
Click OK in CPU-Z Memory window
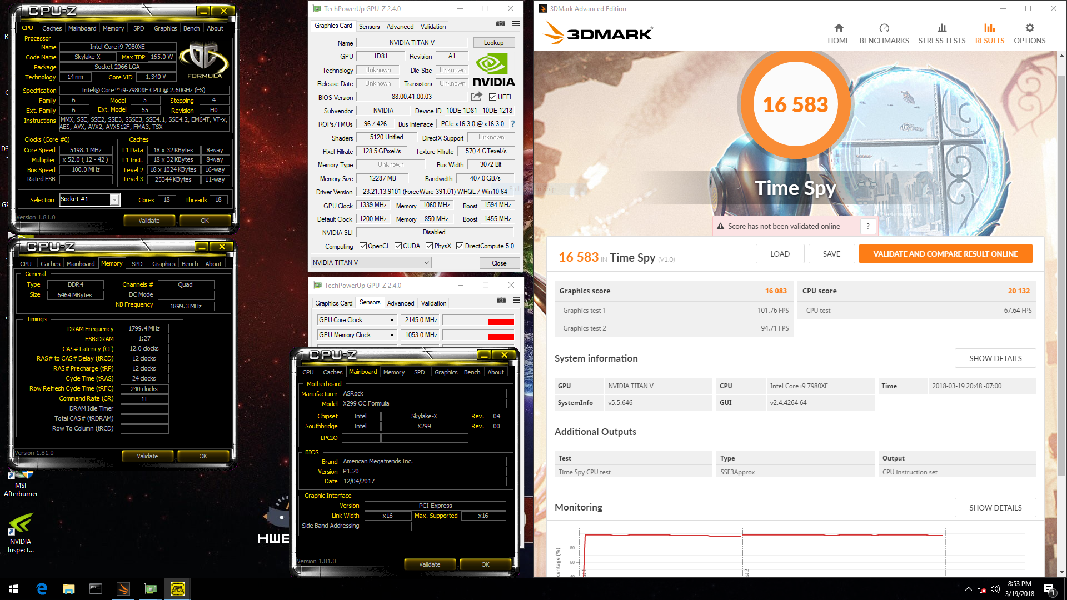(203, 456)
